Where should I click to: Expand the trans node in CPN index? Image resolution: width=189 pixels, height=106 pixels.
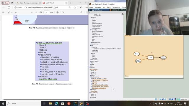pos(92,17)
